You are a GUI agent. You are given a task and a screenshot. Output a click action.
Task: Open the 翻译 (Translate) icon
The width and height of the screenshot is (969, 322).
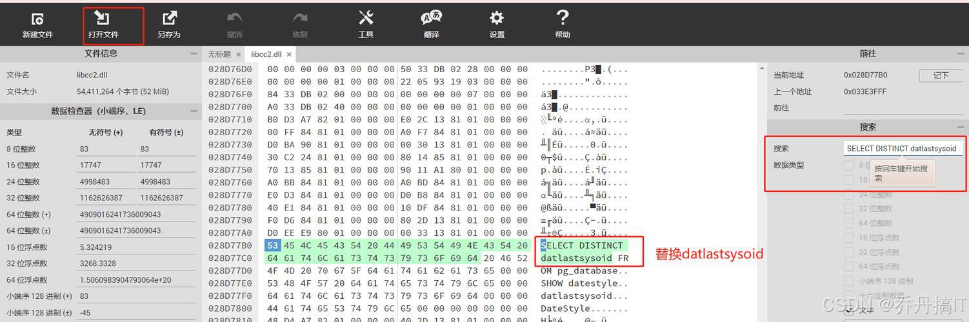pyautogui.click(x=431, y=18)
